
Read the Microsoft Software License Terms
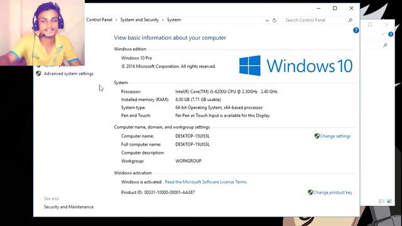205,182
